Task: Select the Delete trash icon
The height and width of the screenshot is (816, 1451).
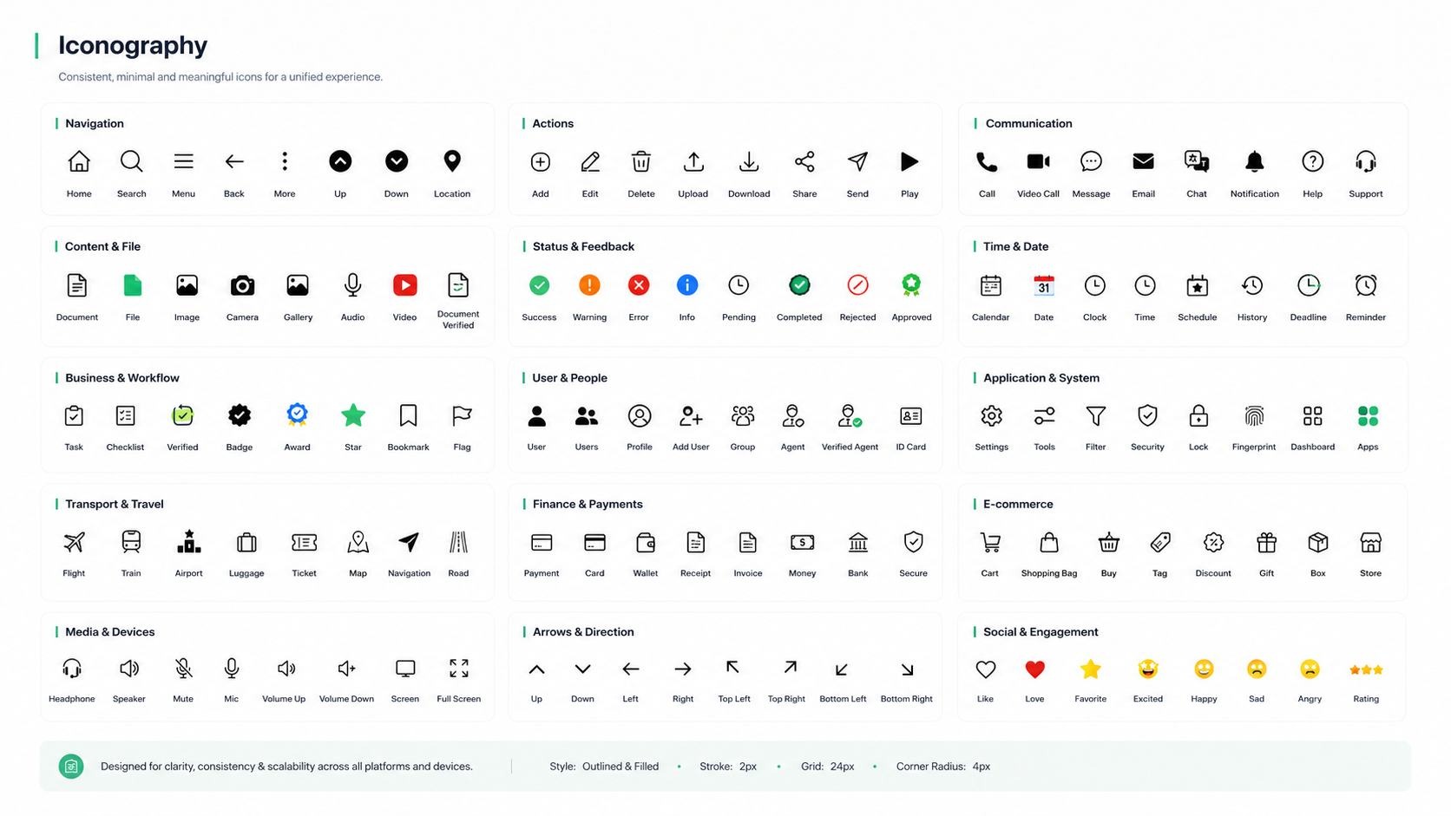Action: (x=641, y=161)
